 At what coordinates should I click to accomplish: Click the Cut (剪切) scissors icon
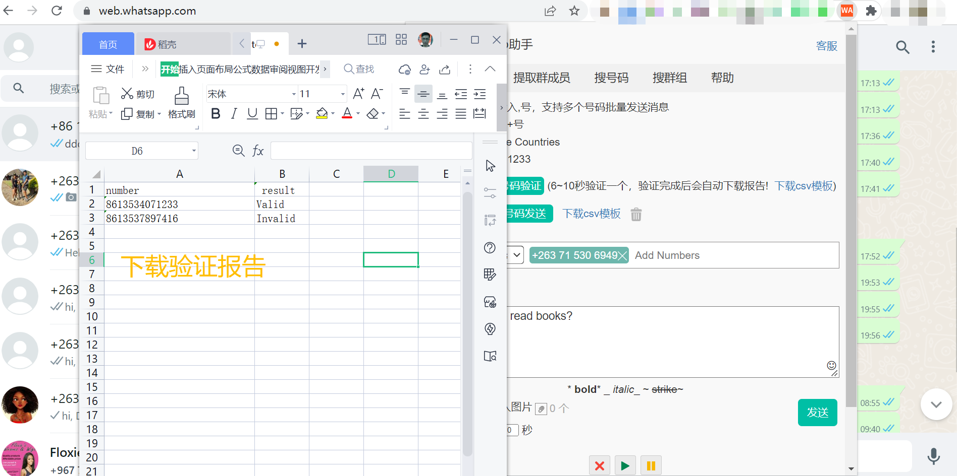pyautogui.click(x=127, y=93)
